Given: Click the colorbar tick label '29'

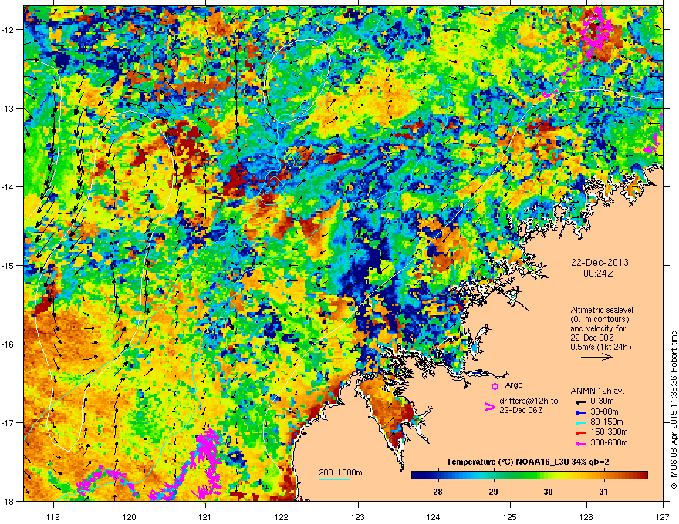Looking at the screenshot, I should click(493, 492).
